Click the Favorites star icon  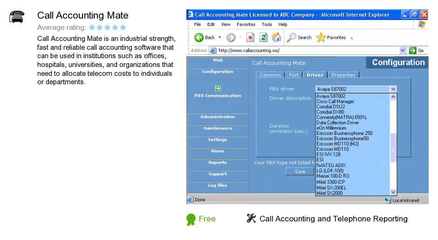pyautogui.click(x=321, y=37)
